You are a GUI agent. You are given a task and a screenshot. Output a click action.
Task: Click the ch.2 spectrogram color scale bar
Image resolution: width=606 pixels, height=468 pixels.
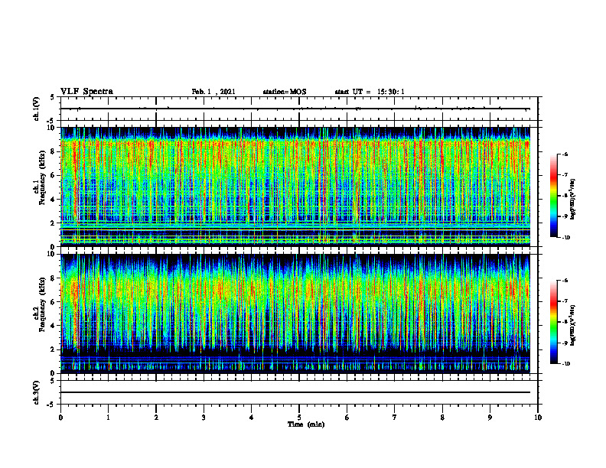pyautogui.click(x=553, y=322)
